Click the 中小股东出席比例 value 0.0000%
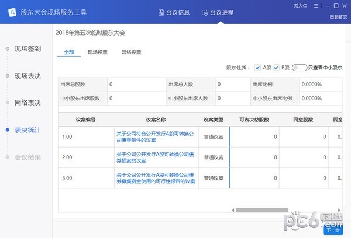 pos(312,98)
